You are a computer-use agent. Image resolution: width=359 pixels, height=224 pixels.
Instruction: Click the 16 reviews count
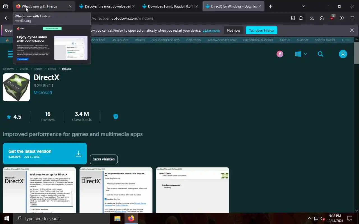48,116
